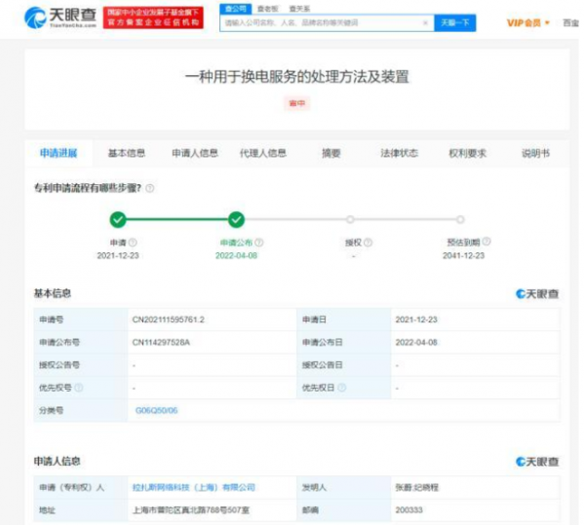Switch to the 申请人信息 tab
584x525 pixels.
pos(195,153)
